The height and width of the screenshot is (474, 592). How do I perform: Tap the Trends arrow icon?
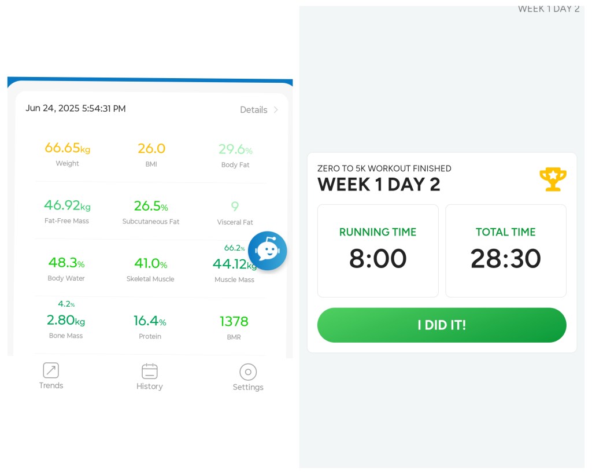[x=51, y=370]
